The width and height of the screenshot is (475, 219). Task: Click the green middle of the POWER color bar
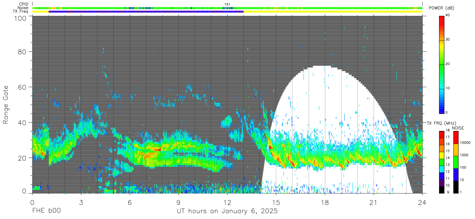(442, 64)
